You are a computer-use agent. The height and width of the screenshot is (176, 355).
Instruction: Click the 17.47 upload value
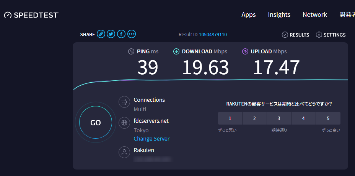point(277,67)
